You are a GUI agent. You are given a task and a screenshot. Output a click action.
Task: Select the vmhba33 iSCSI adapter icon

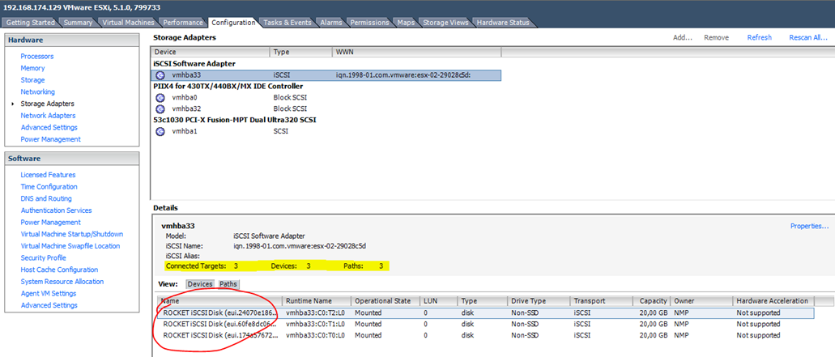pyautogui.click(x=160, y=75)
